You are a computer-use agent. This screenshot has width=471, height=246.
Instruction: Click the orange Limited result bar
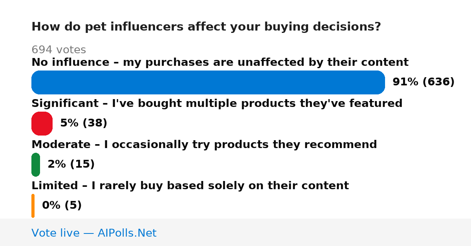coord(33,206)
